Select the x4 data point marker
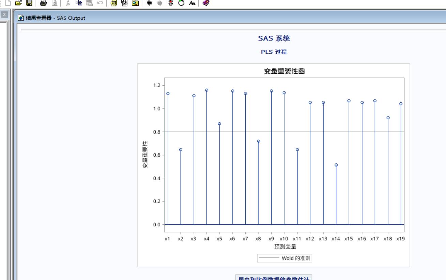The width and height of the screenshot is (446, 280). click(206, 90)
